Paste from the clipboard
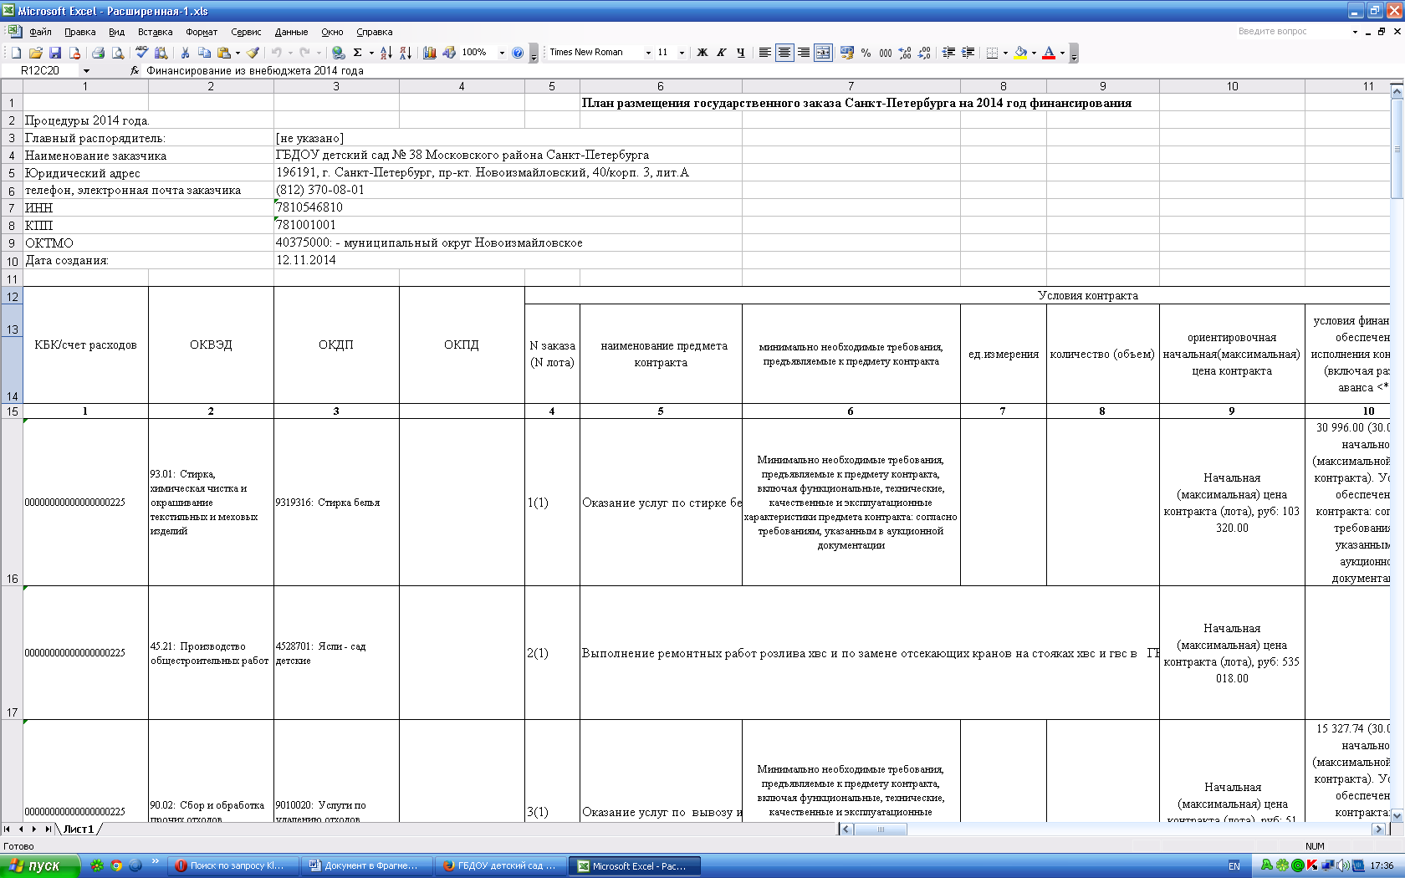1405x878 pixels. coord(223,53)
